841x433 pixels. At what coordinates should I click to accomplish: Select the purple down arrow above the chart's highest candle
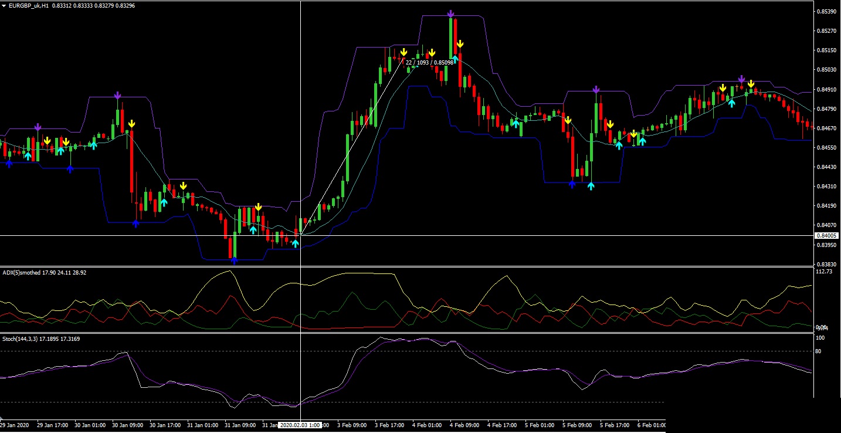tap(450, 13)
